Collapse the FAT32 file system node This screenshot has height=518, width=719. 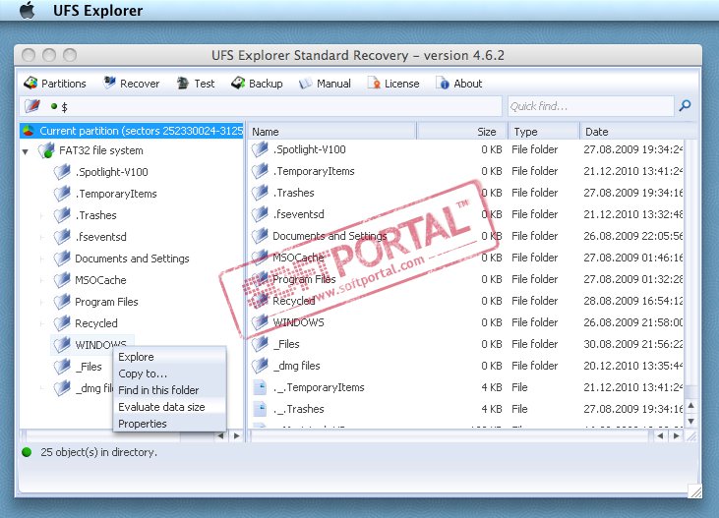[26, 151]
